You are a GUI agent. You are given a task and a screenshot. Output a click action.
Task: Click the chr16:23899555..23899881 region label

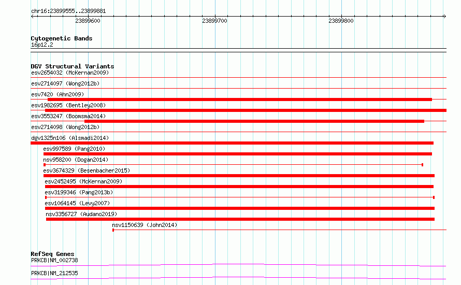tap(68, 11)
